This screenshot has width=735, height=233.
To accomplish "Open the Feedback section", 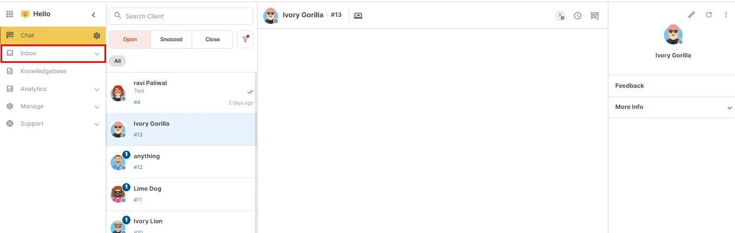I will tap(671, 86).
